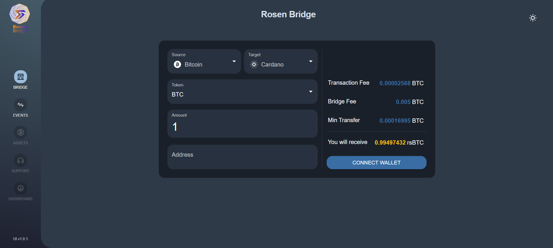Click the Transaction Fee value 0.00002568 BTC

pyautogui.click(x=402, y=83)
